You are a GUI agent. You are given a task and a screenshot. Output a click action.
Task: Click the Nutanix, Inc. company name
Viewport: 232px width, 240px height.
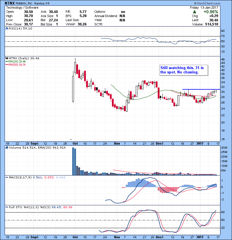click(24, 3)
